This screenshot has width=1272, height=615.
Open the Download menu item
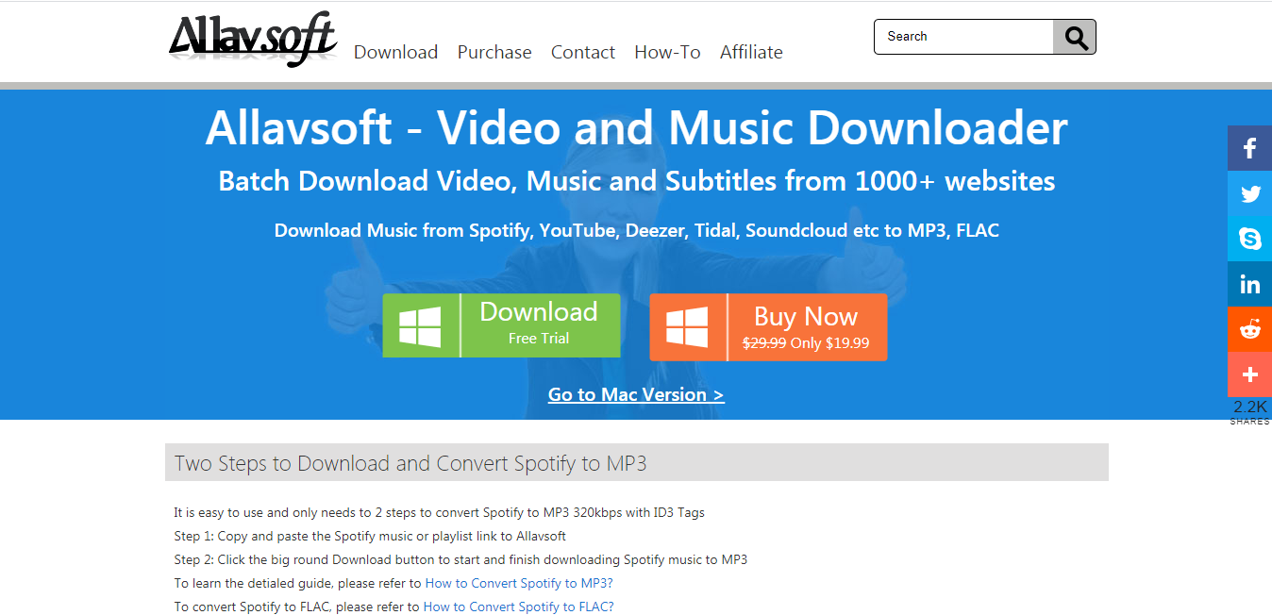point(395,52)
